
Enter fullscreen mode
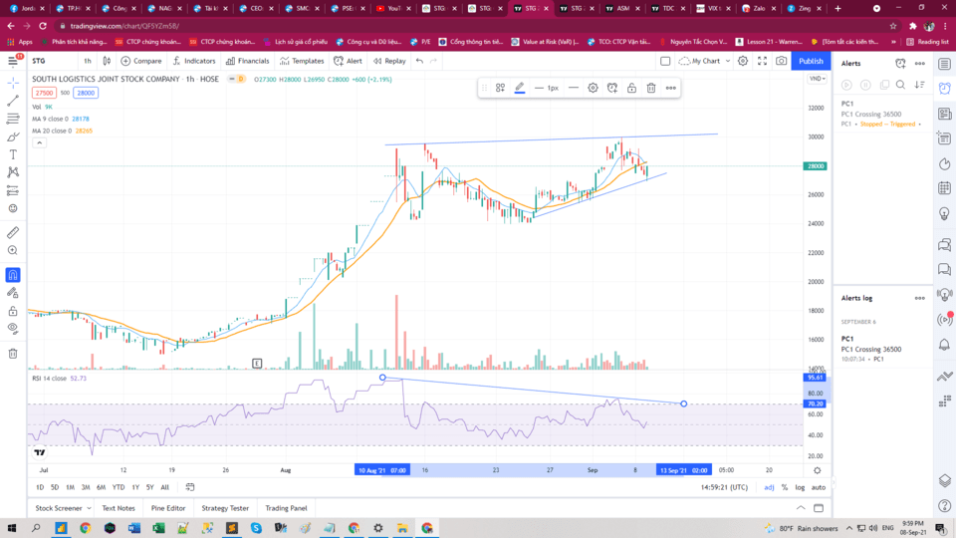click(x=762, y=61)
